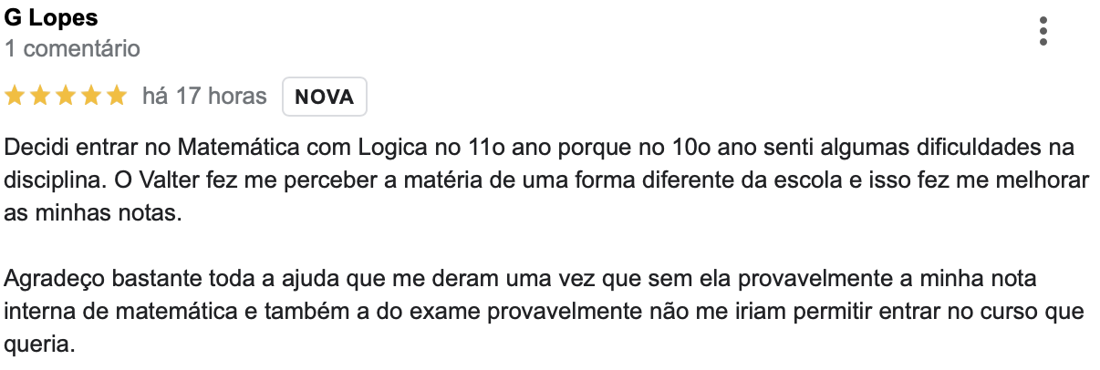Click the second gold star
This screenshot has height=370, width=1100.
[40, 96]
